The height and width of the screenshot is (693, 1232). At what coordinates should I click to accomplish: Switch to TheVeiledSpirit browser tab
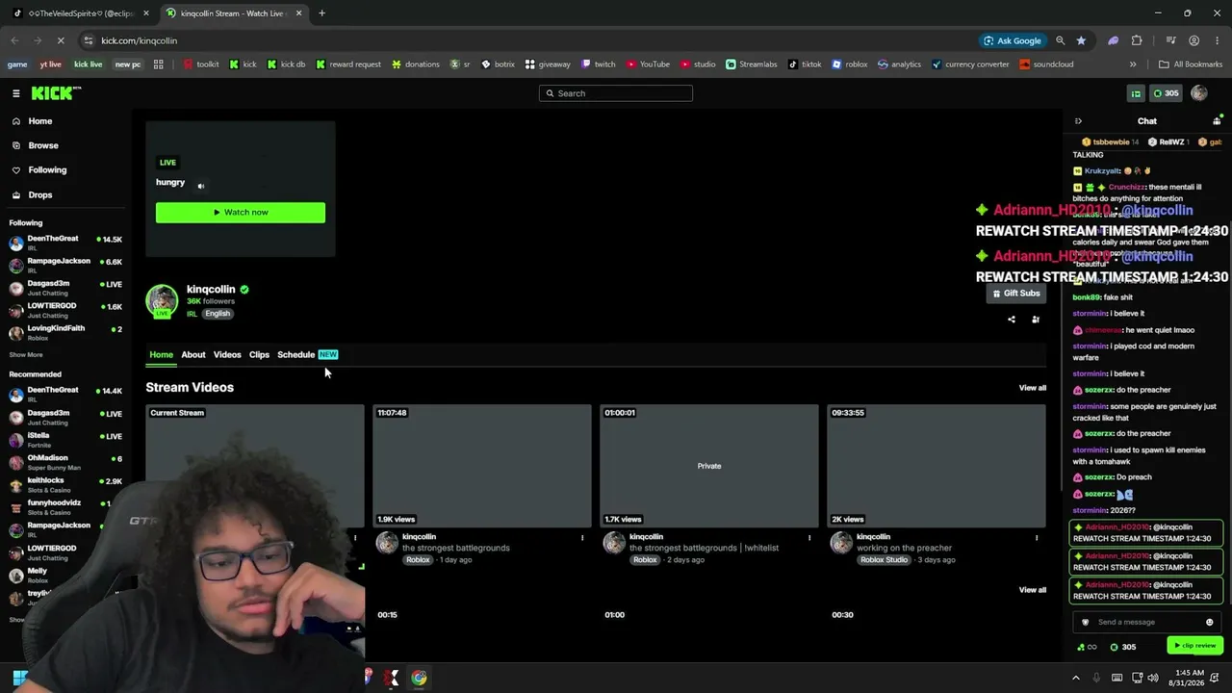coord(81,13)
